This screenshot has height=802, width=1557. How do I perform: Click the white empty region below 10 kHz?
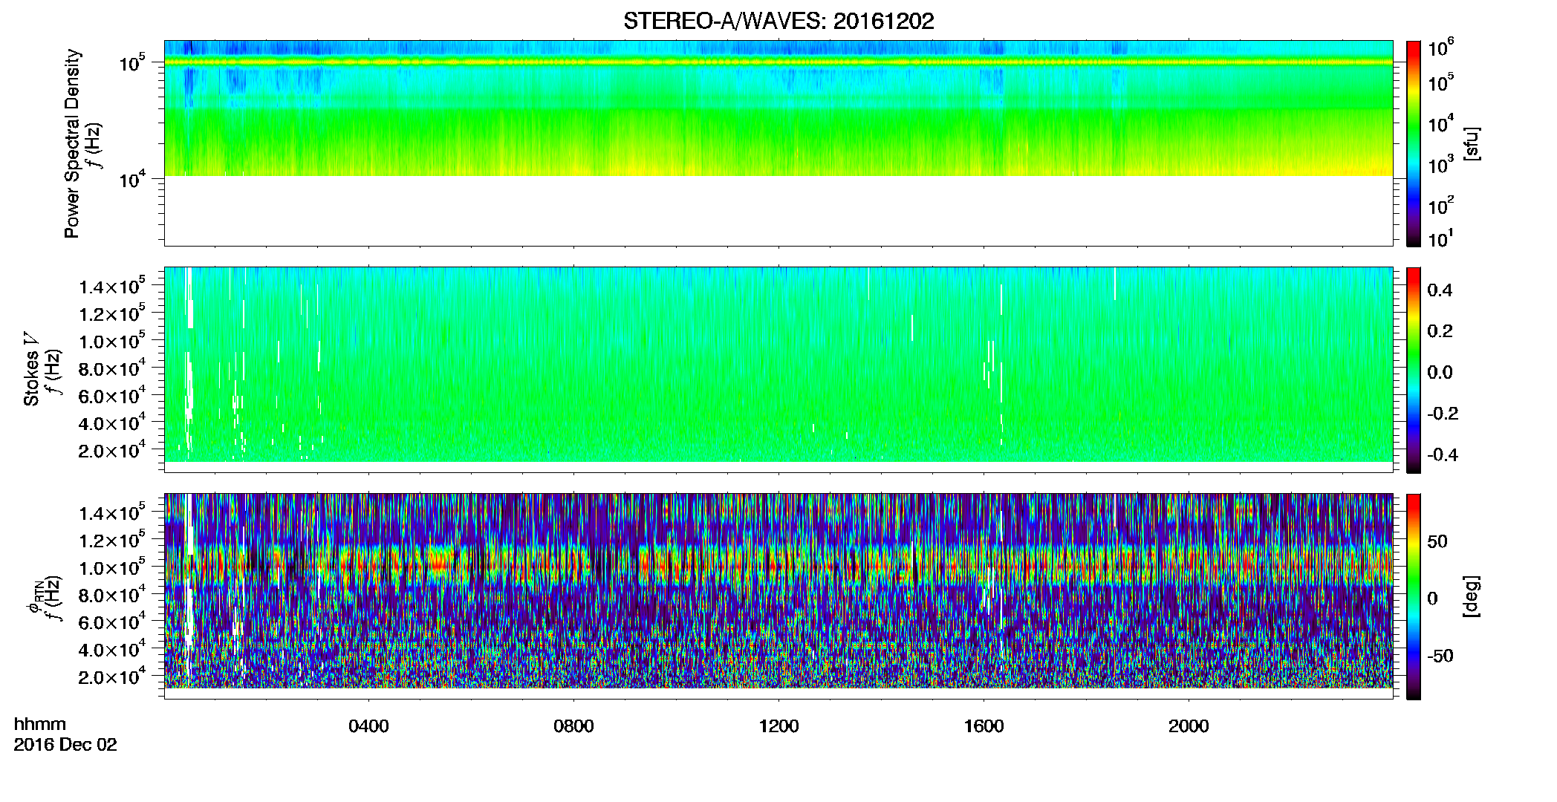coord(778,210)
